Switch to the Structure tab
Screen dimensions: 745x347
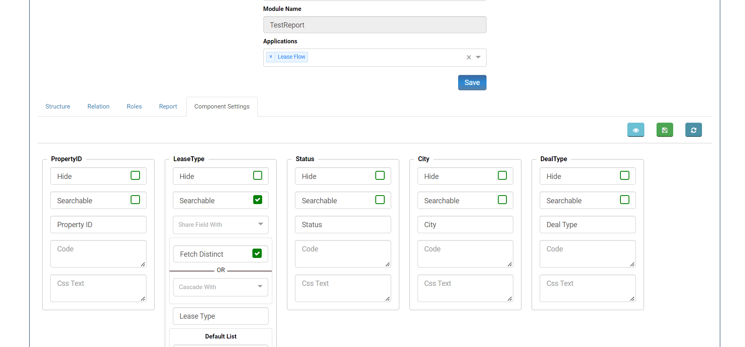(58, 106)
